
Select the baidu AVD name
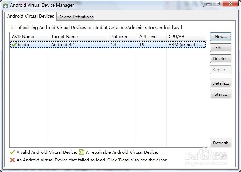pyautogui.click(x=23, y=44)
